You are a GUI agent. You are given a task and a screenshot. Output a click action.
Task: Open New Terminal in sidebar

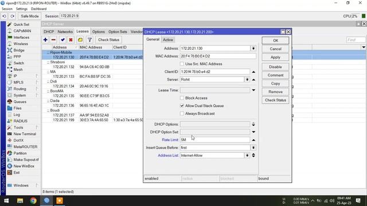(x=25, y=134)
